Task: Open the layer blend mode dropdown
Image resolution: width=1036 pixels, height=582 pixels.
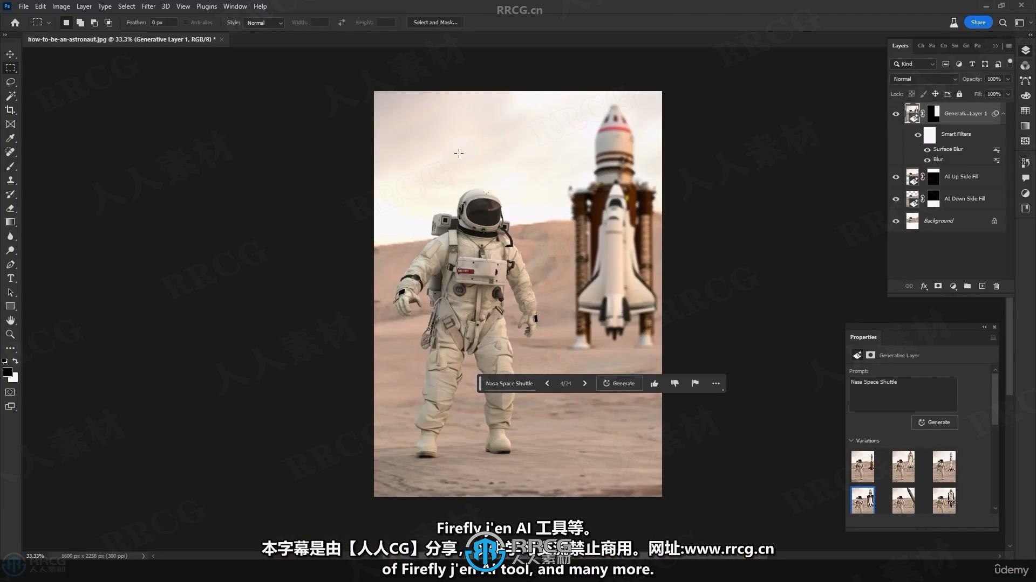Action: point(924,79)
